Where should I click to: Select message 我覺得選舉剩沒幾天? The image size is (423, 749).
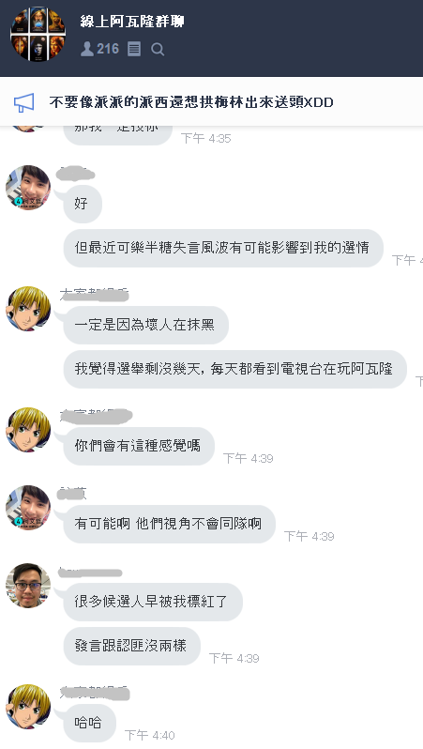tap(234, 369)
